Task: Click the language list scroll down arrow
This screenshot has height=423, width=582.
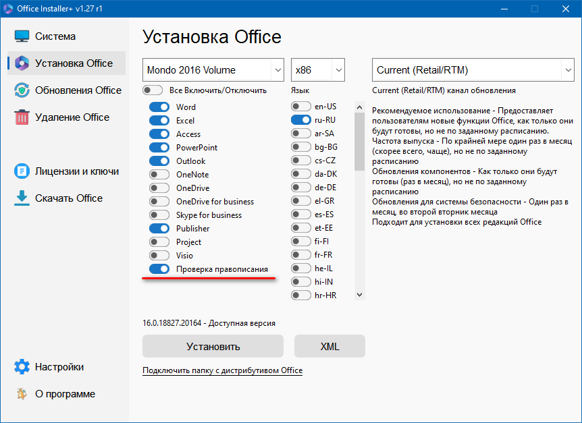Action: click(359, 295)
